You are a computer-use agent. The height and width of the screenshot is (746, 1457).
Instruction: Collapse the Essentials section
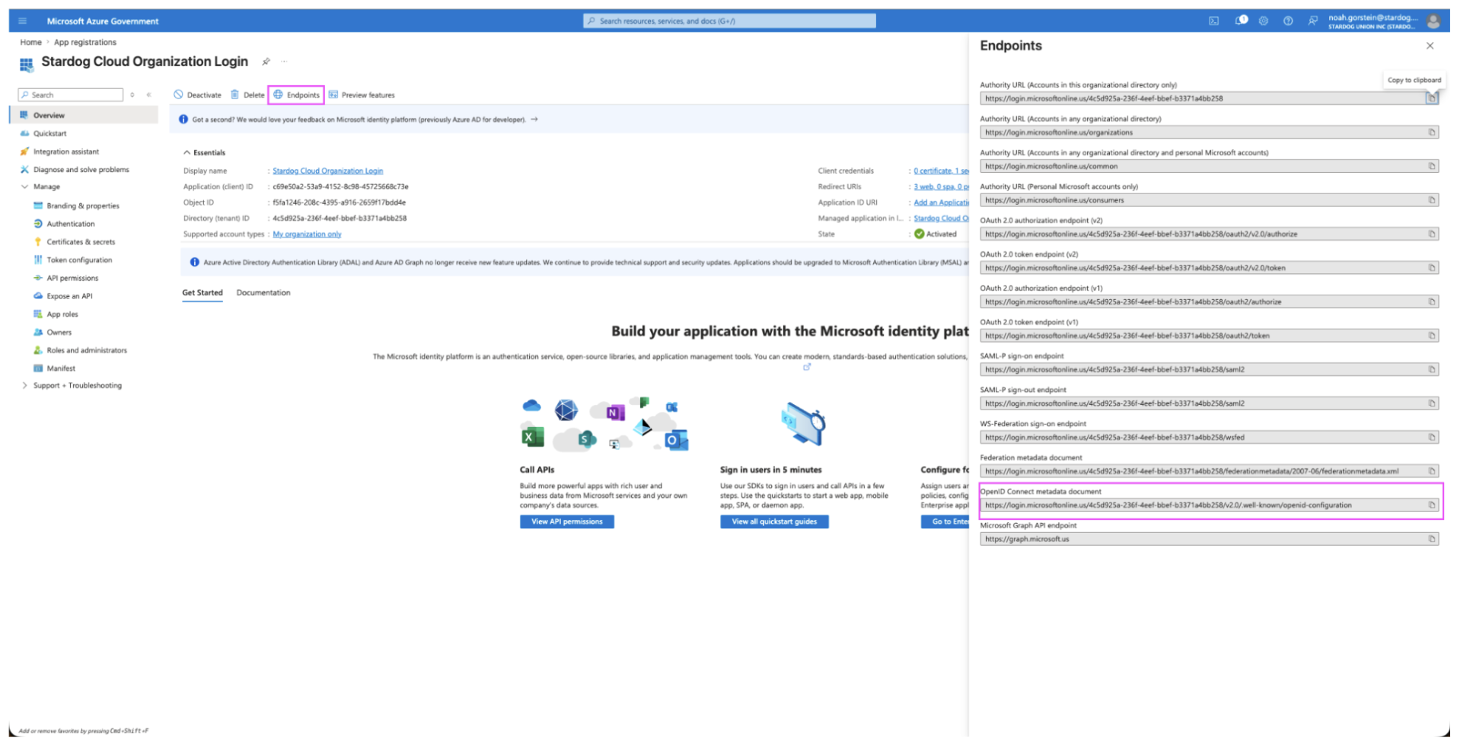(187, 152)
